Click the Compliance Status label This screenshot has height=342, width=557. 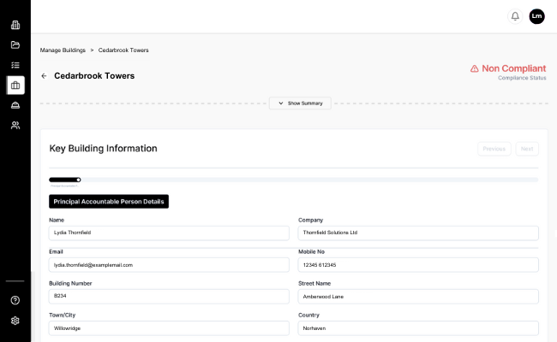[x=522, y=78]
